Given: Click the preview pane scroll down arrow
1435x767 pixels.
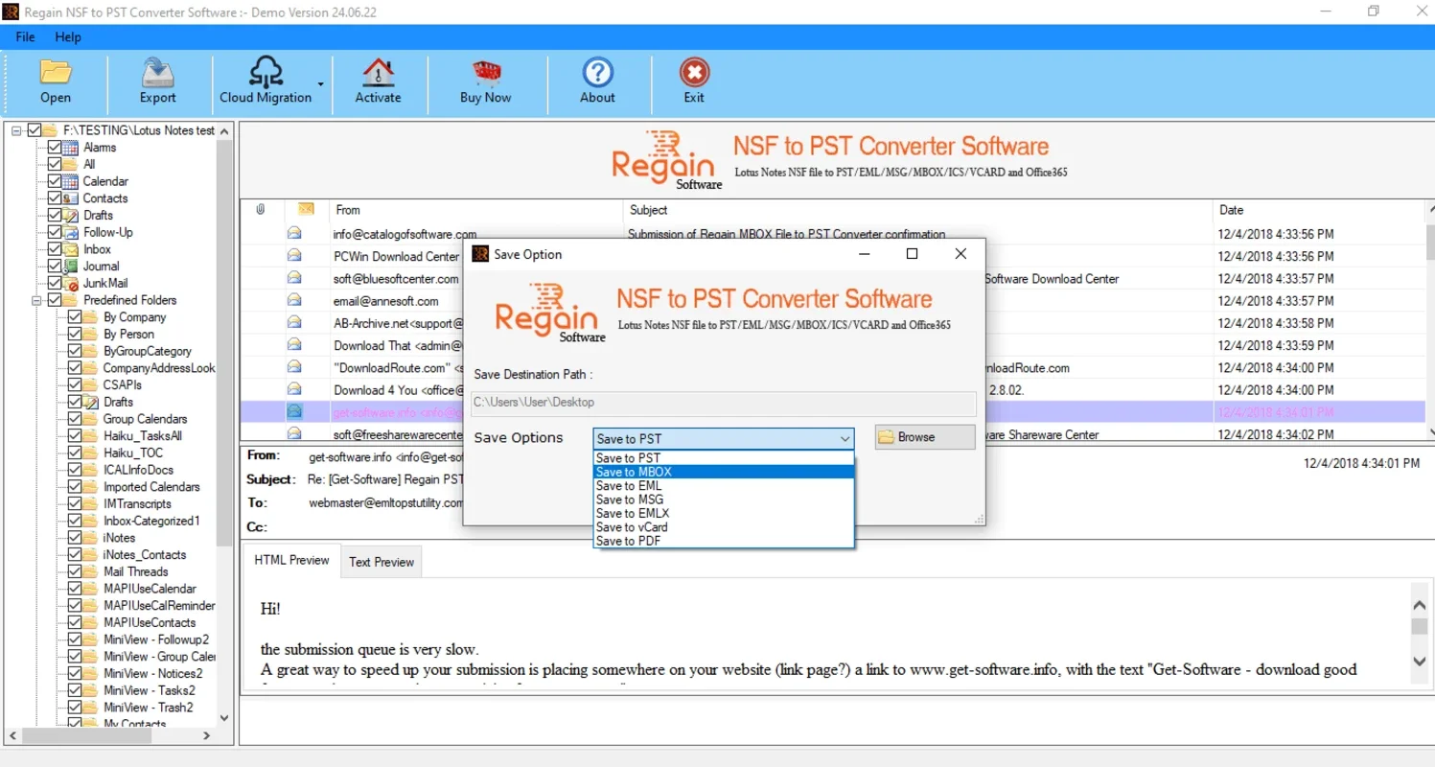Looking at the screenshot, I should (x=1420, y=662).
